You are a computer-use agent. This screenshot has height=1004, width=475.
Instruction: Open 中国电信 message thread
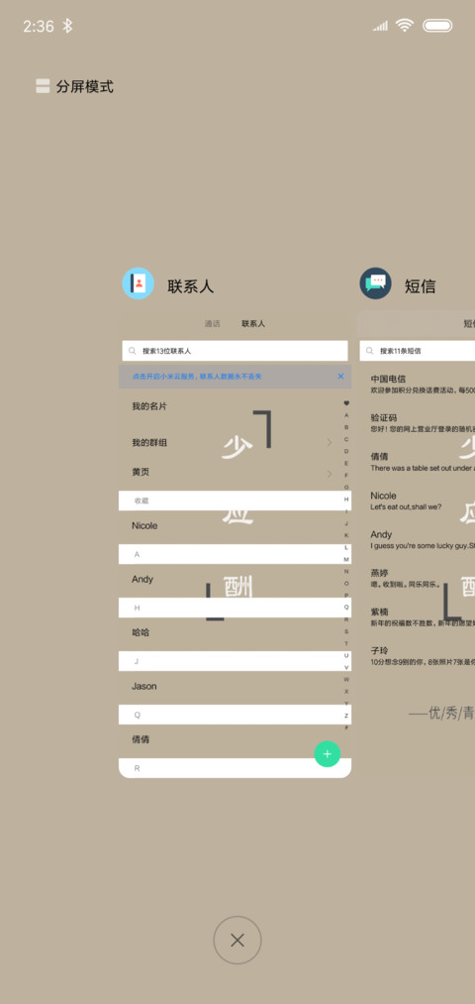(x=417, y=384)
